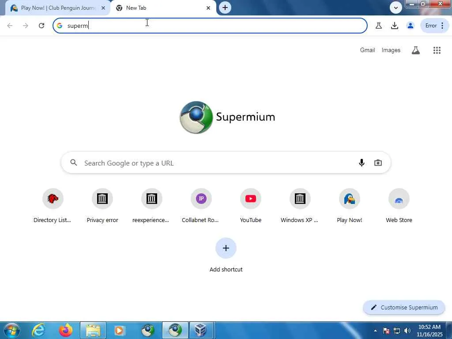Launch Internet Explorer from the taskbar
Viewport: 452px width, 339px height.
(x=38, y=330)
